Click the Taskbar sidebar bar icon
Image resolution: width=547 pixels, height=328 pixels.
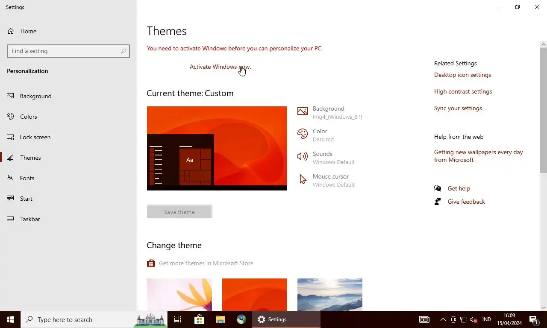tap(11, 219)
